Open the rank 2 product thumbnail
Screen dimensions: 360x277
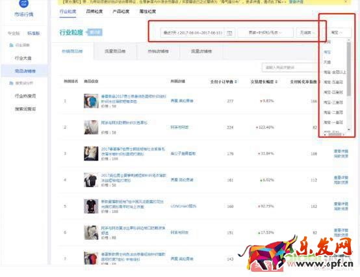[91, 127]
